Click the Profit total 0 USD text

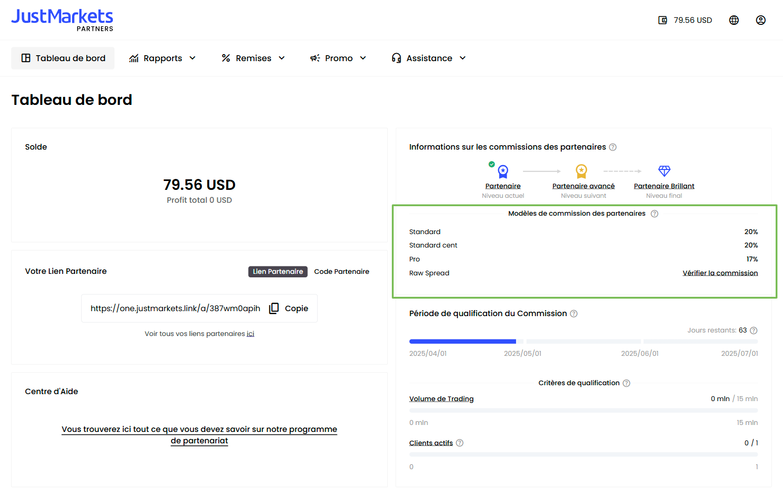(199, 200)
